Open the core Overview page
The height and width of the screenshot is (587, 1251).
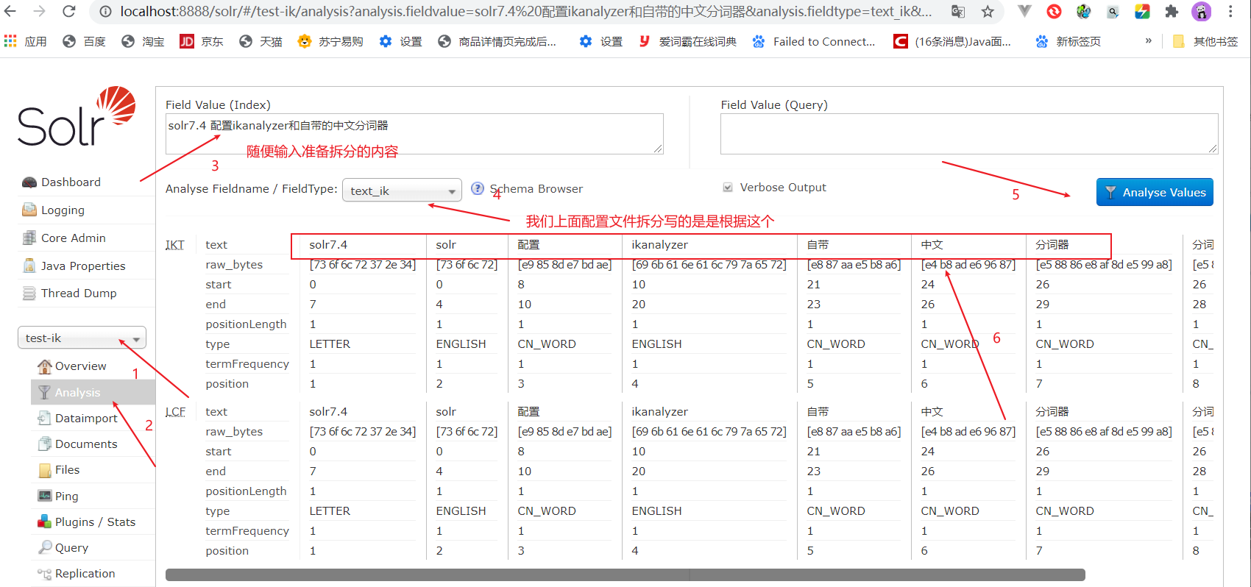point(80,366)
